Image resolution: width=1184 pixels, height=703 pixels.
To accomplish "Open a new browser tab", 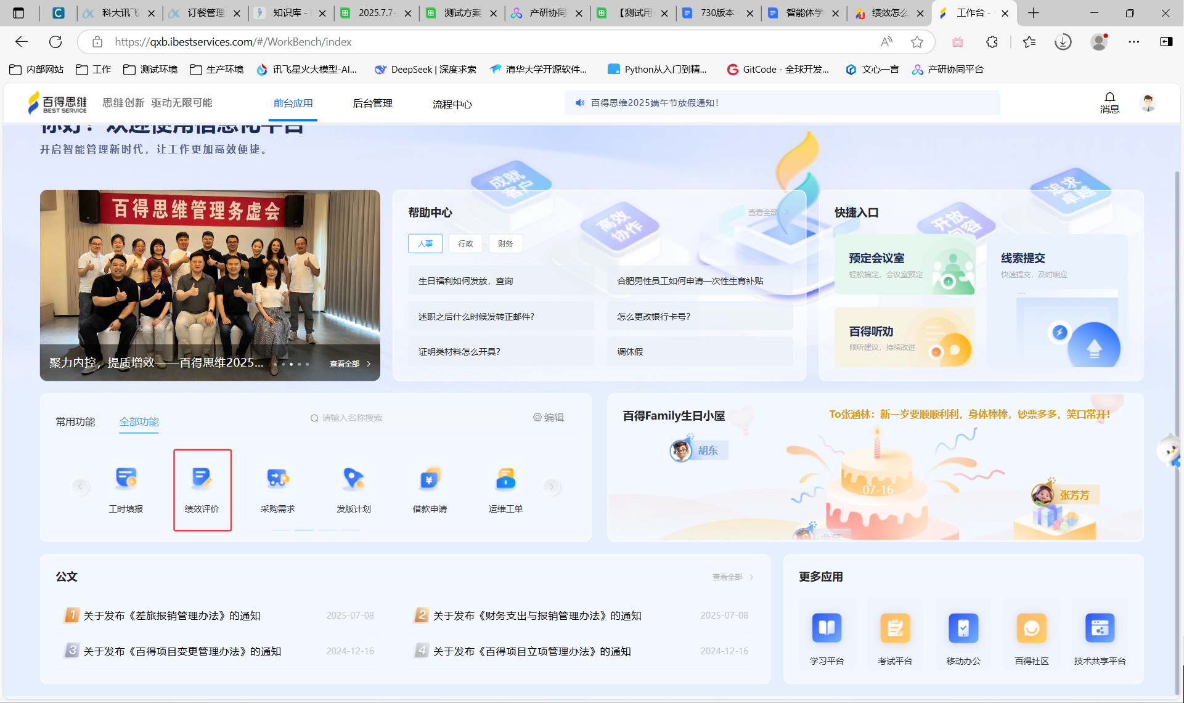I will [1034, 12].
